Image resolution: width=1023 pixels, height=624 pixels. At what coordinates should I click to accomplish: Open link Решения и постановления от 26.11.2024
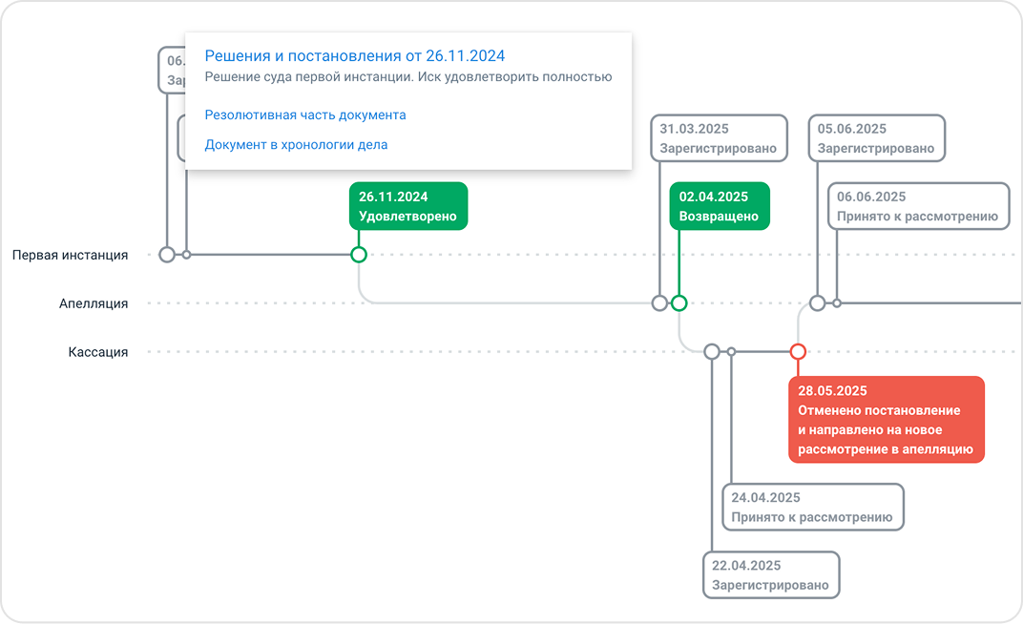click(x=354, y=56)
